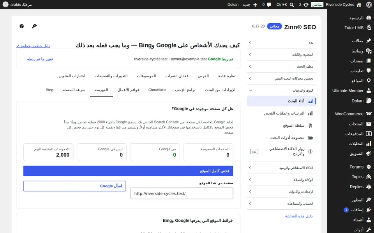The image size is (374, 233).
Task: Open the إضافات plugins icon
Action: pos(369,210)
